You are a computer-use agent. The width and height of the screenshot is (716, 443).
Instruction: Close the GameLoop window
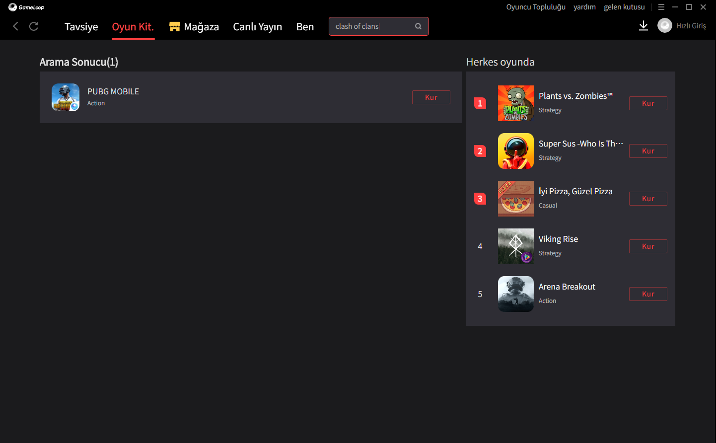(x=703, y=7)
